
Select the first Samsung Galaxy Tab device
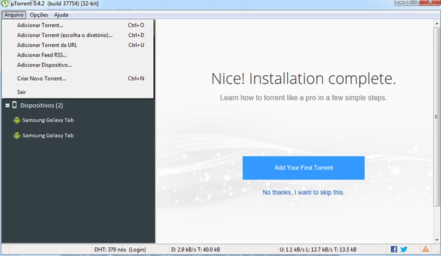click(48, 120)
